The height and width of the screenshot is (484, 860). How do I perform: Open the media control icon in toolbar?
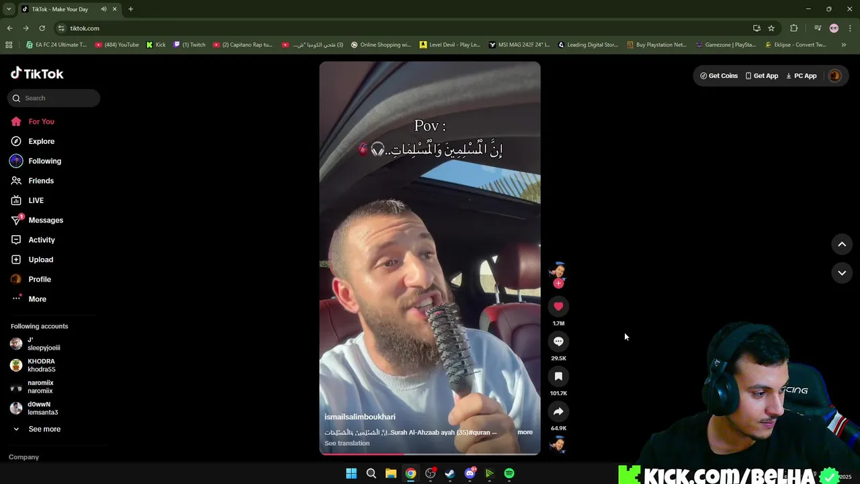(x=818, y=28)
